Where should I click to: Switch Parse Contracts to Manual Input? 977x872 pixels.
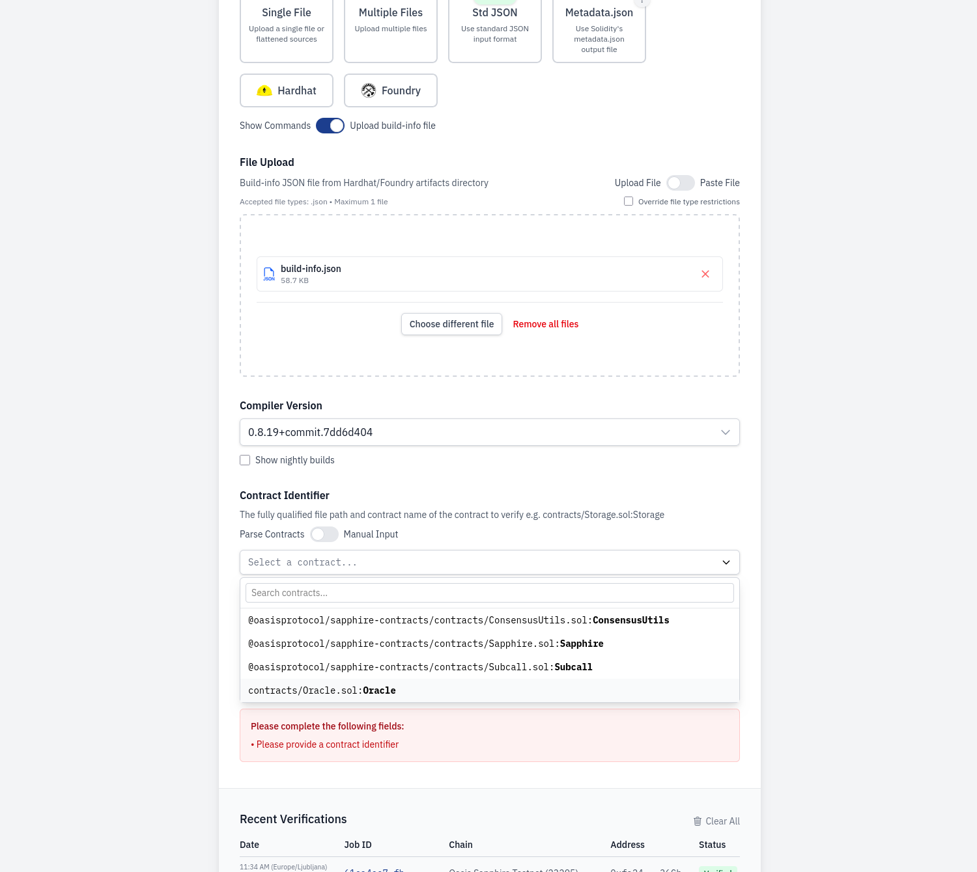point(324,534)
